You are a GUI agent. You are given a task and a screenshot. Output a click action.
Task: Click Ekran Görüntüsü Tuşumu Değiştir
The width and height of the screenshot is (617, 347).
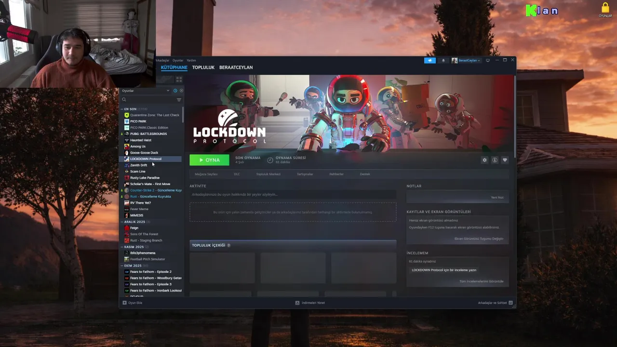pyautogui.click(x=479, y=239)
